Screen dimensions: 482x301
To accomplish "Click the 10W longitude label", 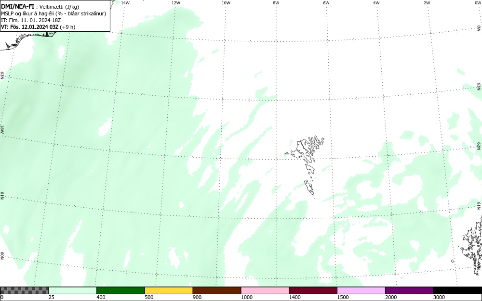I will coord(226,3).
